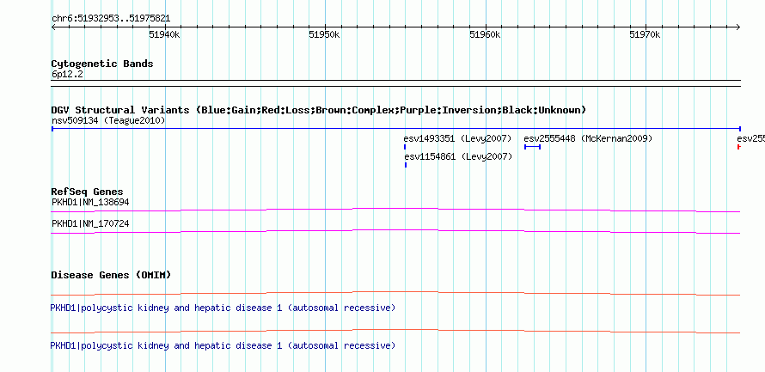Open variant nsv509134 (Teague2010) label
The height and width of the screenshot is (372, 765).
(108, 120)
